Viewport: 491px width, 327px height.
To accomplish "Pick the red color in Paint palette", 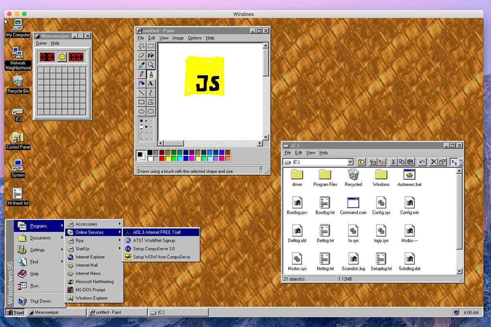I will (x=162, y=158).
